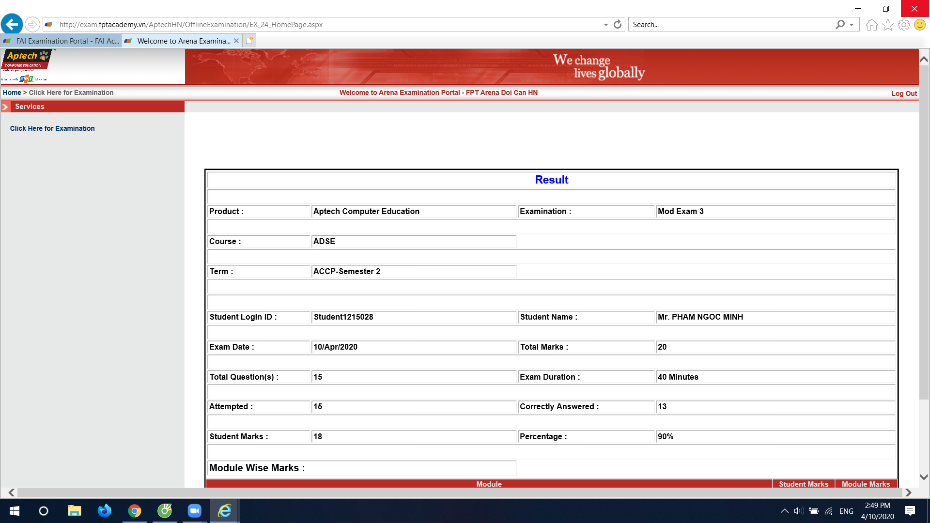Select the student name Mr. PHAM NGOC MINH
The height and width of the screenshot is (523, 930).
[700, 317]
